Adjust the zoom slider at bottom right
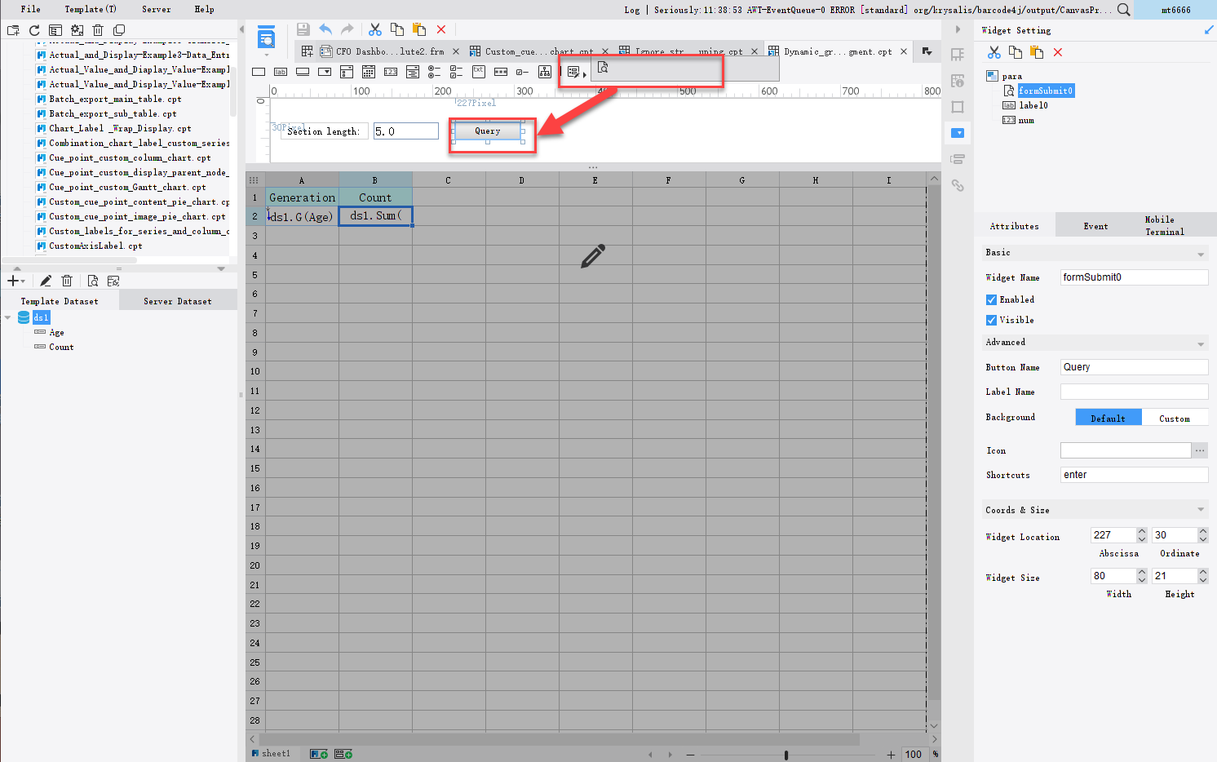This screenshot has width=1217, height=762. click(786, 754)
